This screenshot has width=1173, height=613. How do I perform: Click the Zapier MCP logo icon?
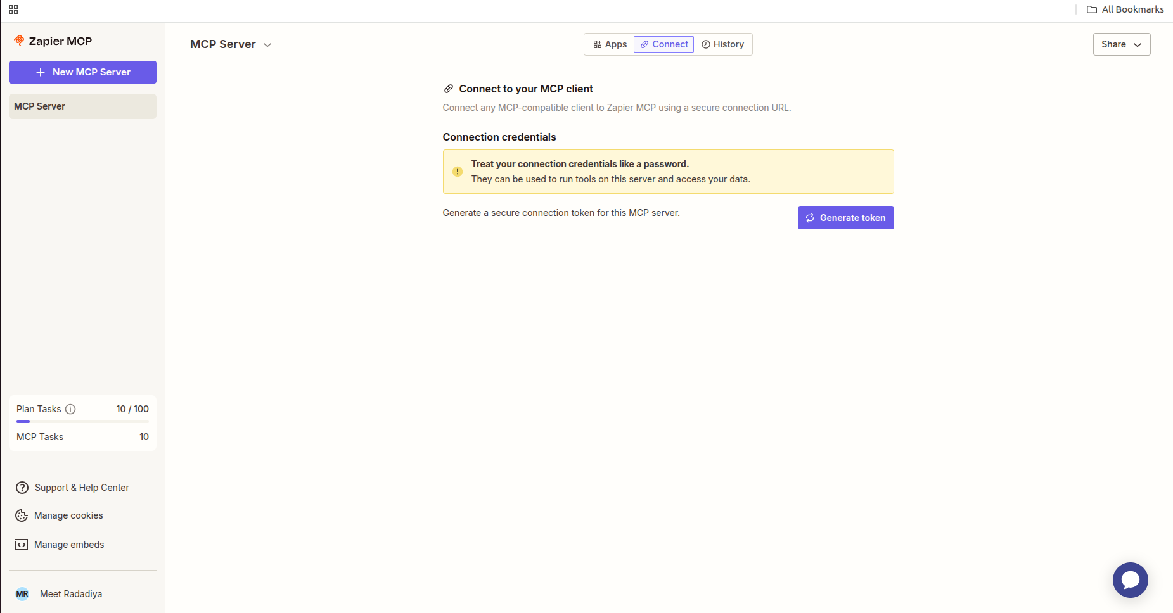pos(19,41)
